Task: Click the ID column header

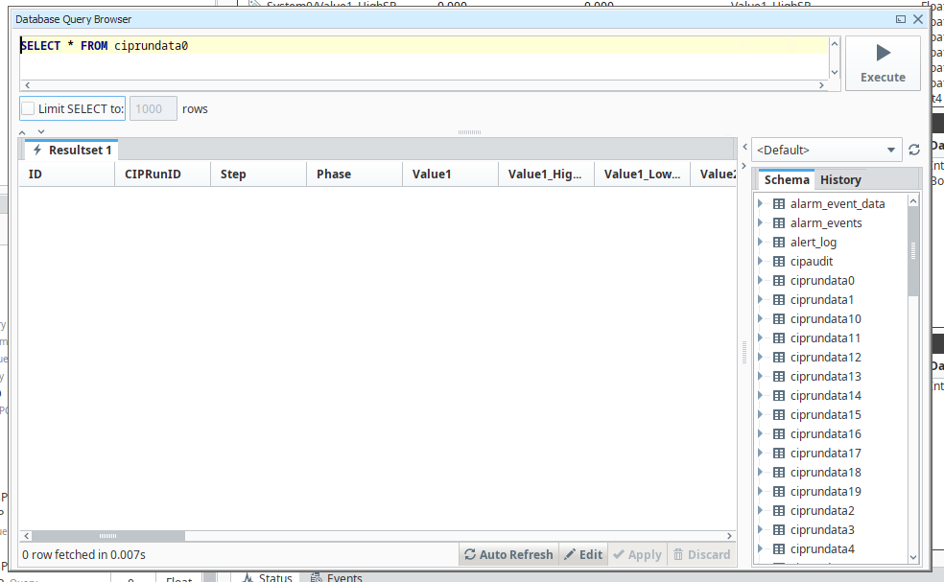Action: point(67,174)
